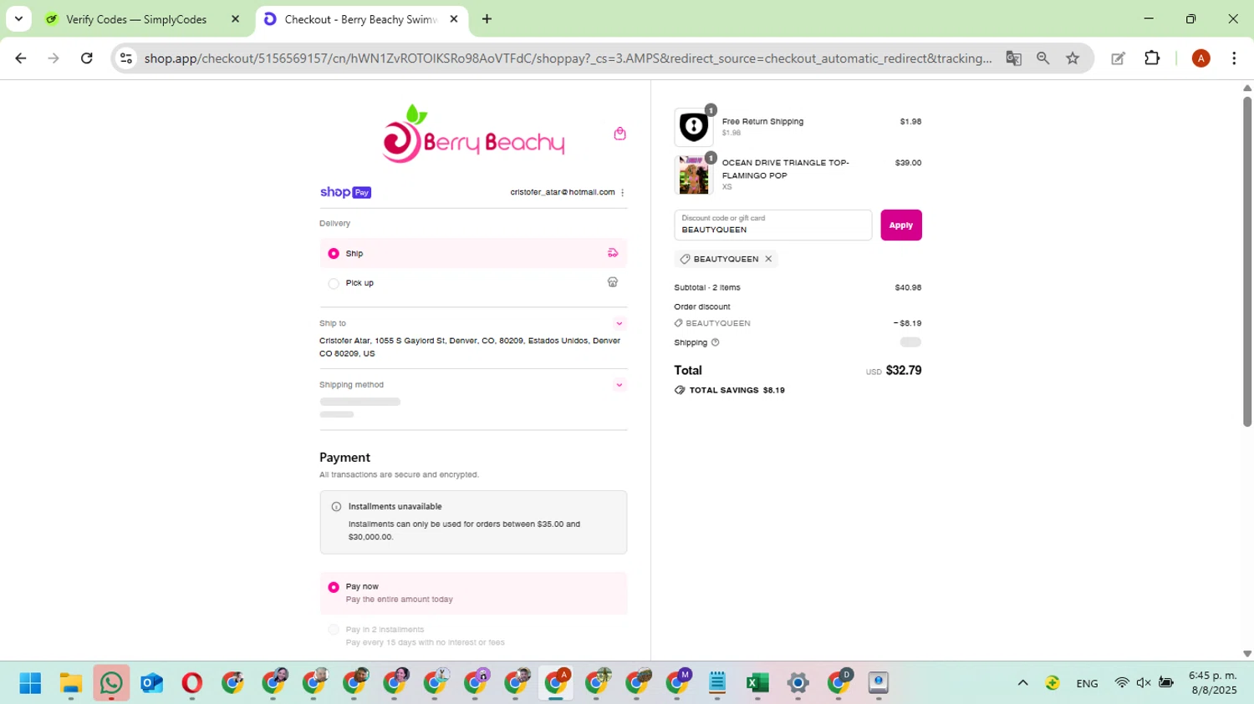Viewport: 1254px width, 704px height.
Task: Remove the BEAUTYQUEEN discount tag
Action: coord(768,259)
